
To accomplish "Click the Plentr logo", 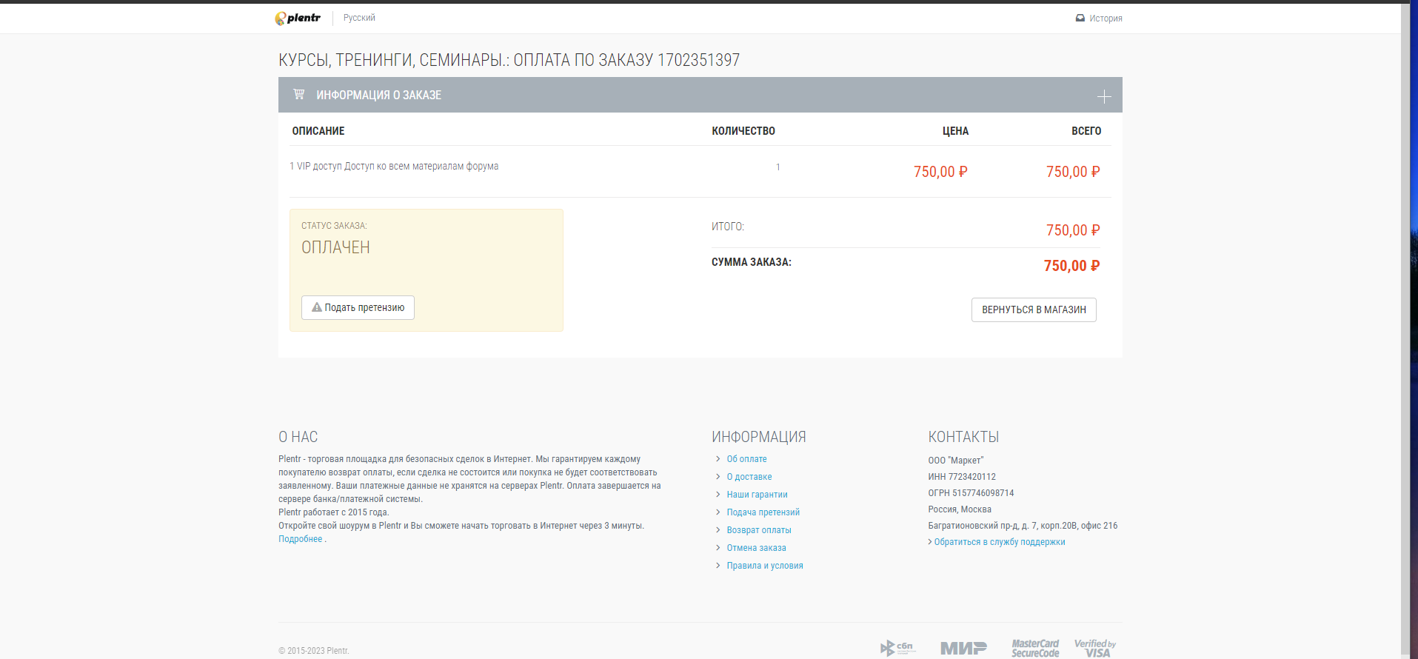I will point(298,18).
